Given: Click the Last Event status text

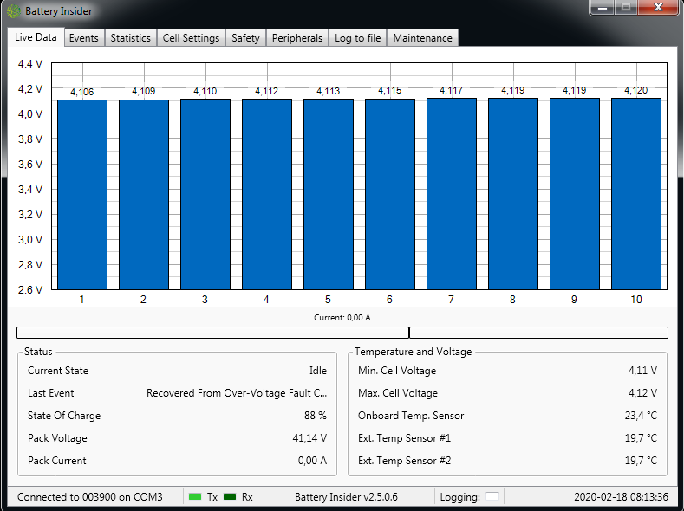Looking at the screenshot, I should 236,393.
